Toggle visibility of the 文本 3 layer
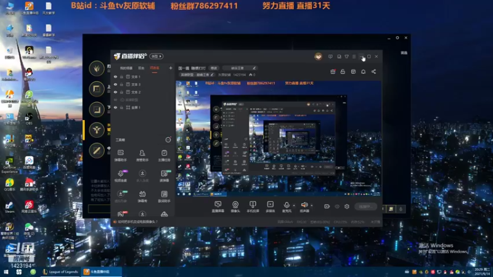493x277 pixels. pyautogui.click(x=115, y=84)
